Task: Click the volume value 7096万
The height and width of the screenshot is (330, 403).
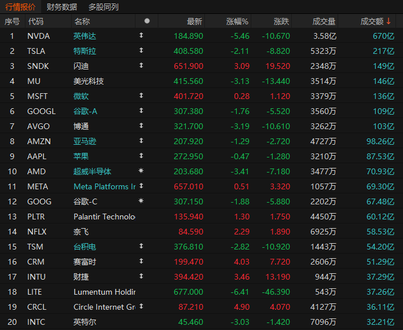Action: 323,322
